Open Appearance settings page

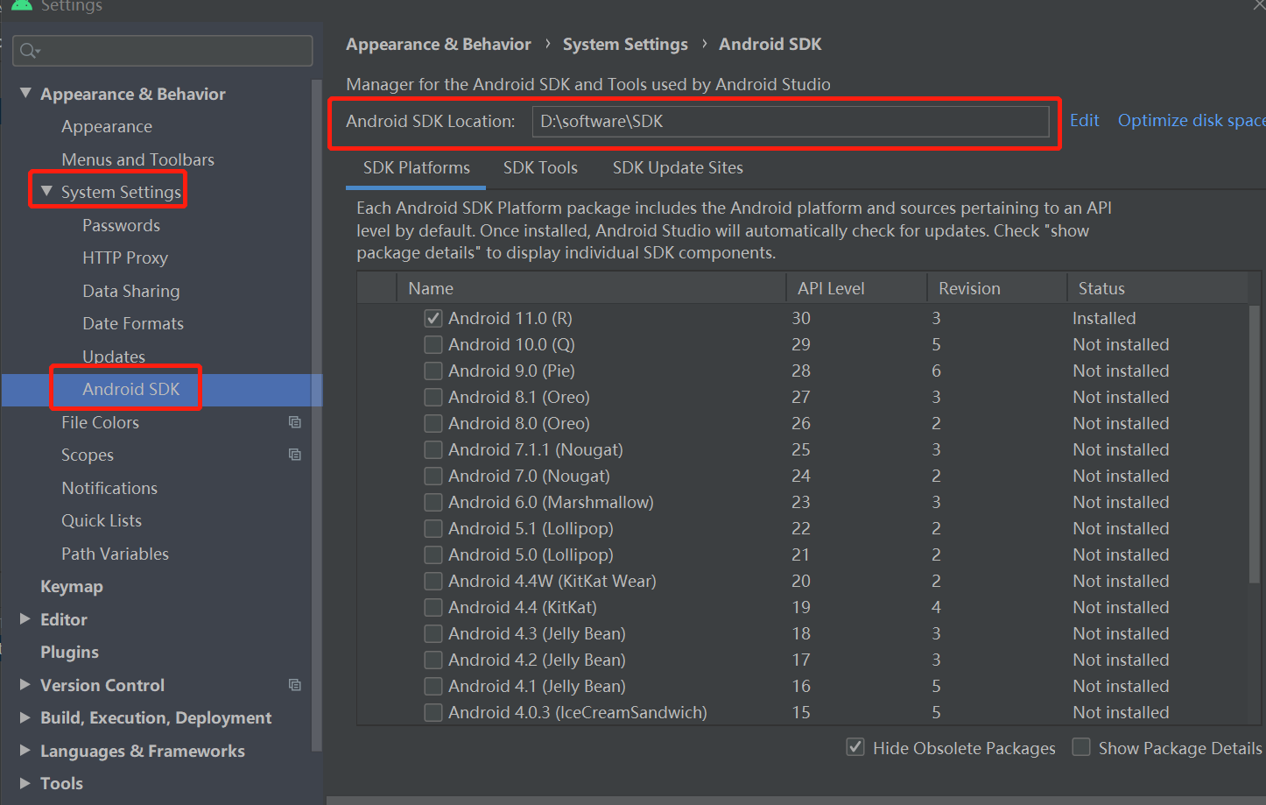click(x=107, y=127)
